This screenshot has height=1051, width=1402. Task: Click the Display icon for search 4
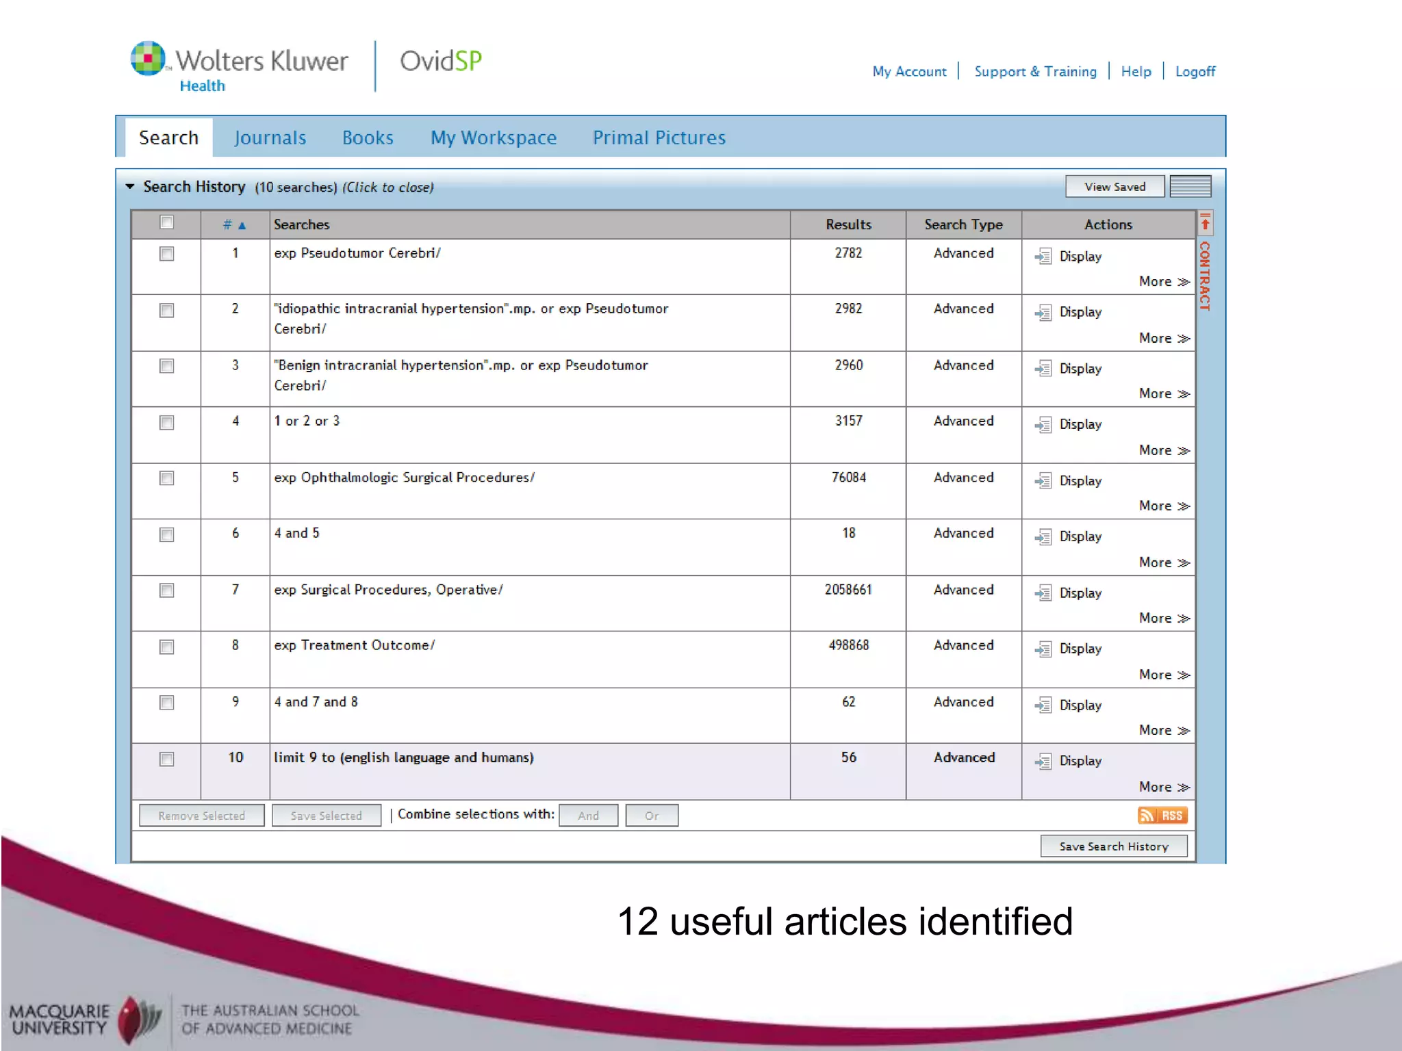1043,425
